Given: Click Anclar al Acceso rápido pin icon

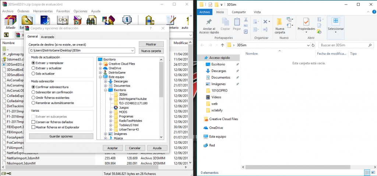Looking at the screenshot, I should pyautogui.click(x=209, y=22).
